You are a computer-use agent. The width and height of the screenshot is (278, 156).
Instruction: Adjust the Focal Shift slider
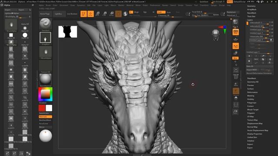(x=205, y=12)
